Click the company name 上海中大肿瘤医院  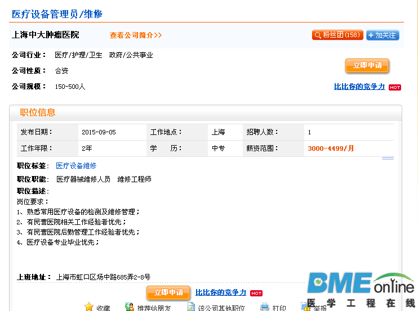click(45, 35)
